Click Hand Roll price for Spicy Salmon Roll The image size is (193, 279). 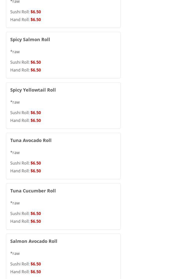tap(36, 70)
